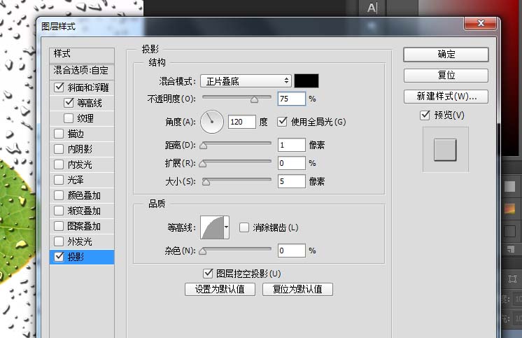522x338 pixels.
Task: Enable the 图案叠加 checkbox
Action: coord(59,226)
